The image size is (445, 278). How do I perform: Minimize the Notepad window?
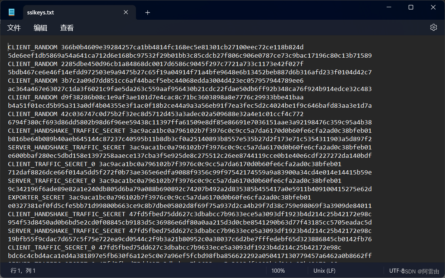[x=389, y=7]
